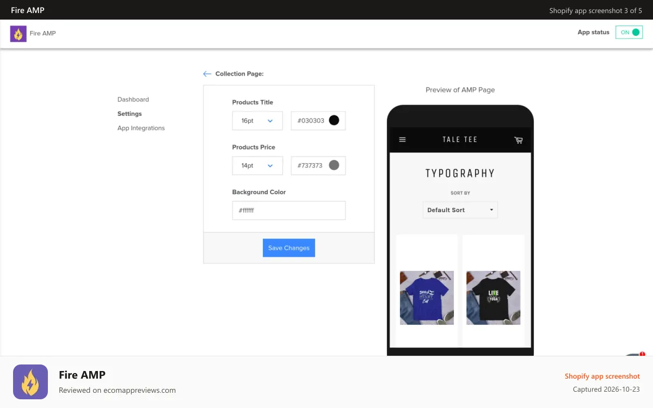653x408 pixels.
Task: Click the #737373 color hex field
Action: tap(318, 166)
